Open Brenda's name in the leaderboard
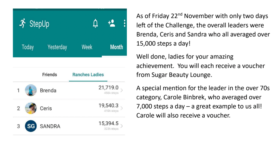The image size is (278, 142). click(48, 90)
